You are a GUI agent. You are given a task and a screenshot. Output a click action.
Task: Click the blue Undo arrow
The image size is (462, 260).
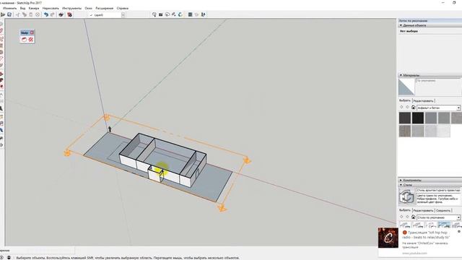[46, 14]
